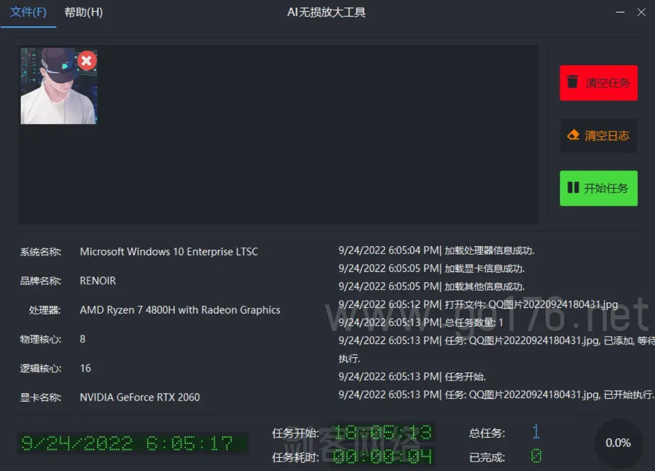Click the 0.0% circular progress indicator
Image resolution: width=655 pixels, height=471 pixels.
[x=618, y=443]
